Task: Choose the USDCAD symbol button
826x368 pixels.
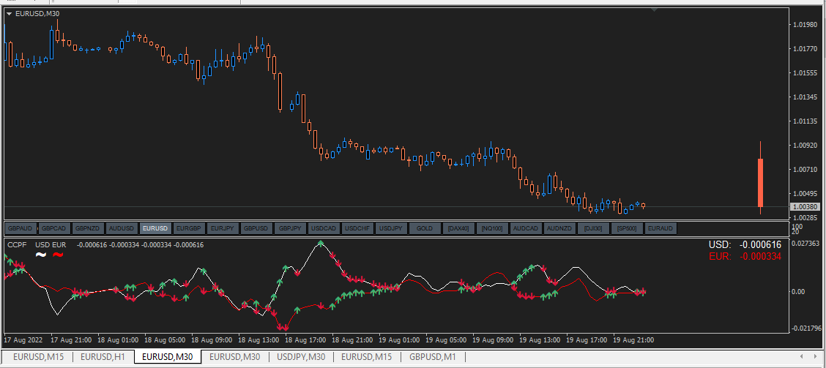Action: pos(324,228)
